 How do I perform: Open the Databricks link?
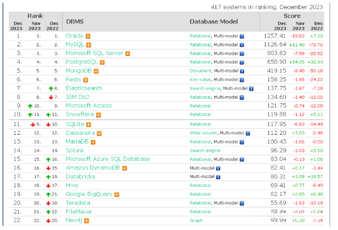tap(81, 176)
